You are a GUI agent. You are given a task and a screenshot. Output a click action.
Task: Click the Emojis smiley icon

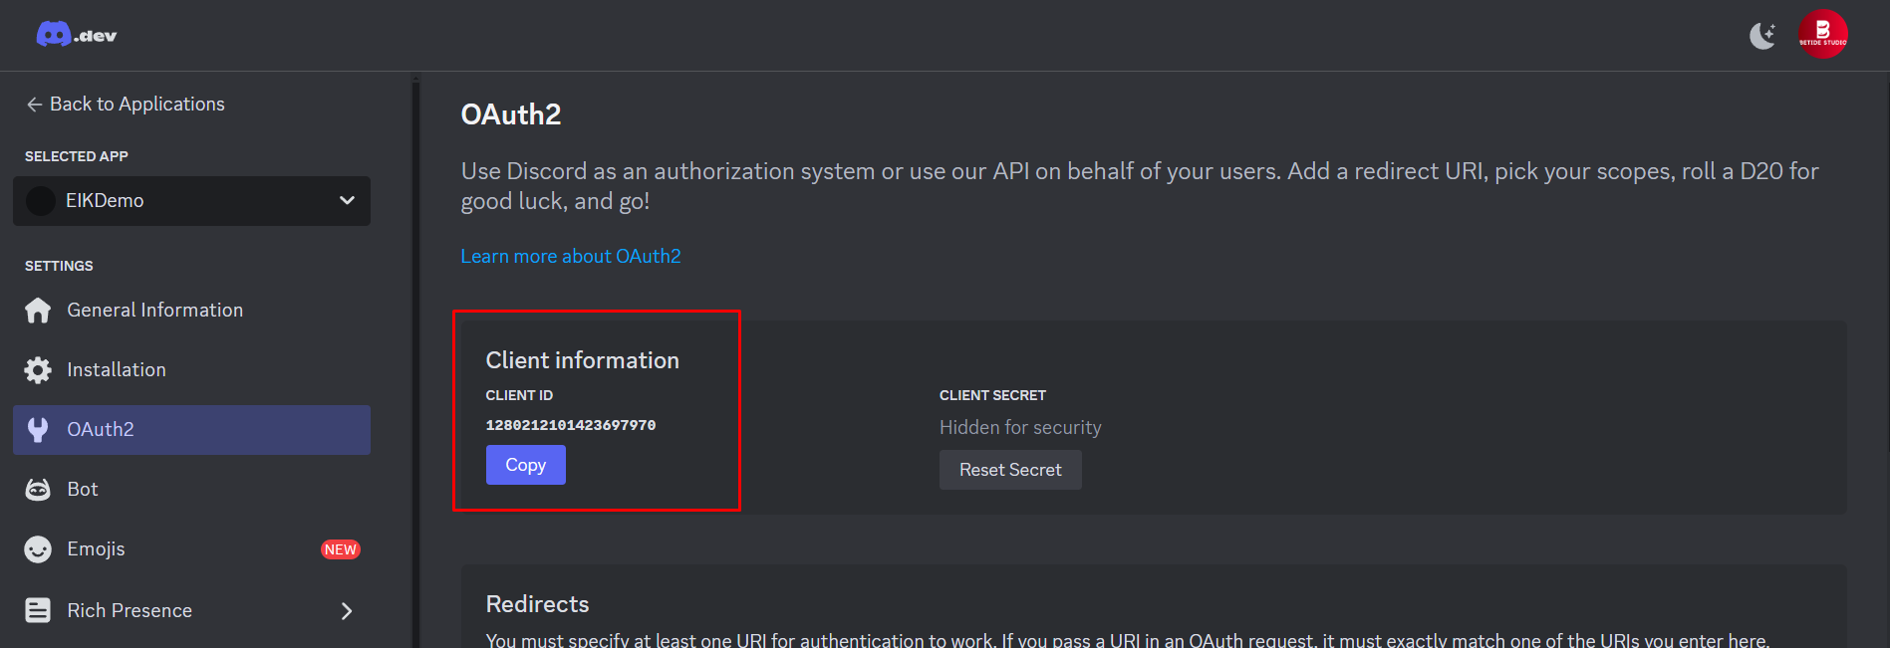coord(38,549)
